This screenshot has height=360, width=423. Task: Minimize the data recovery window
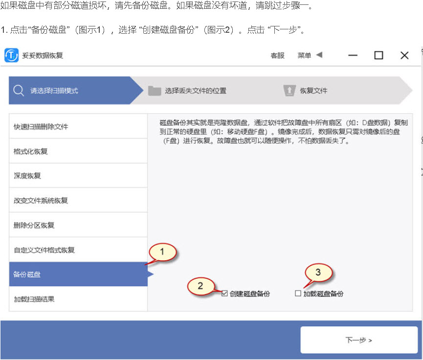[x=353, y=55]
